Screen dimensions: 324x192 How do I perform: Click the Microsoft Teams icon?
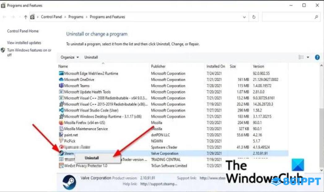61,86
